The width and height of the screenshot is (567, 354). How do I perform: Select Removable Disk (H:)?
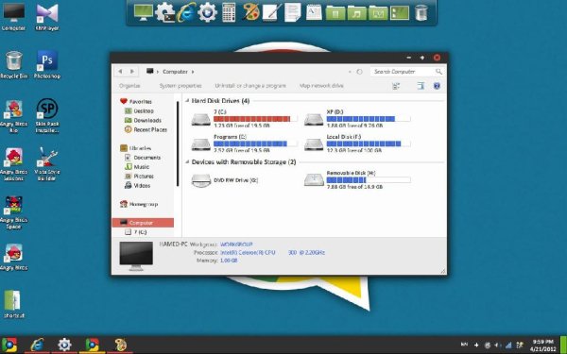click(x=357, y=180)
